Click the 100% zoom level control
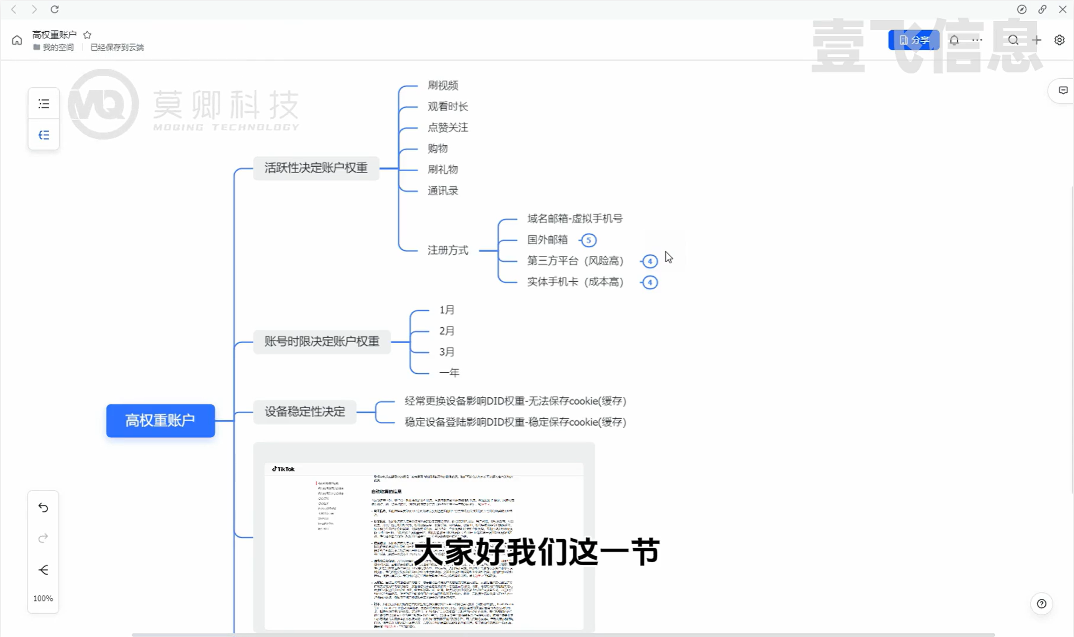 [43, 598]
